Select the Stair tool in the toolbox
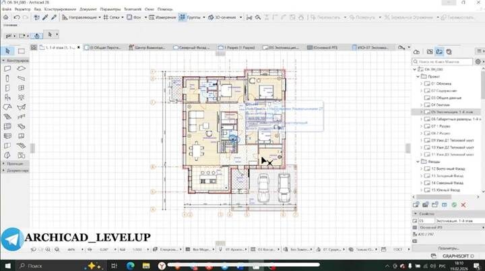Viewport: 485px width, 271px height. [7, 117]
